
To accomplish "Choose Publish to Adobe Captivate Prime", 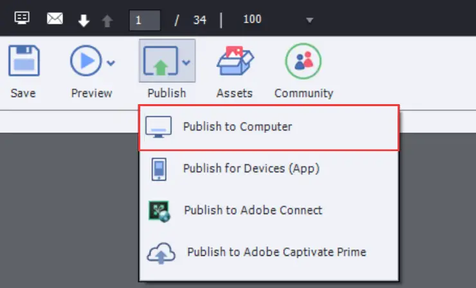I will (269, 252).
